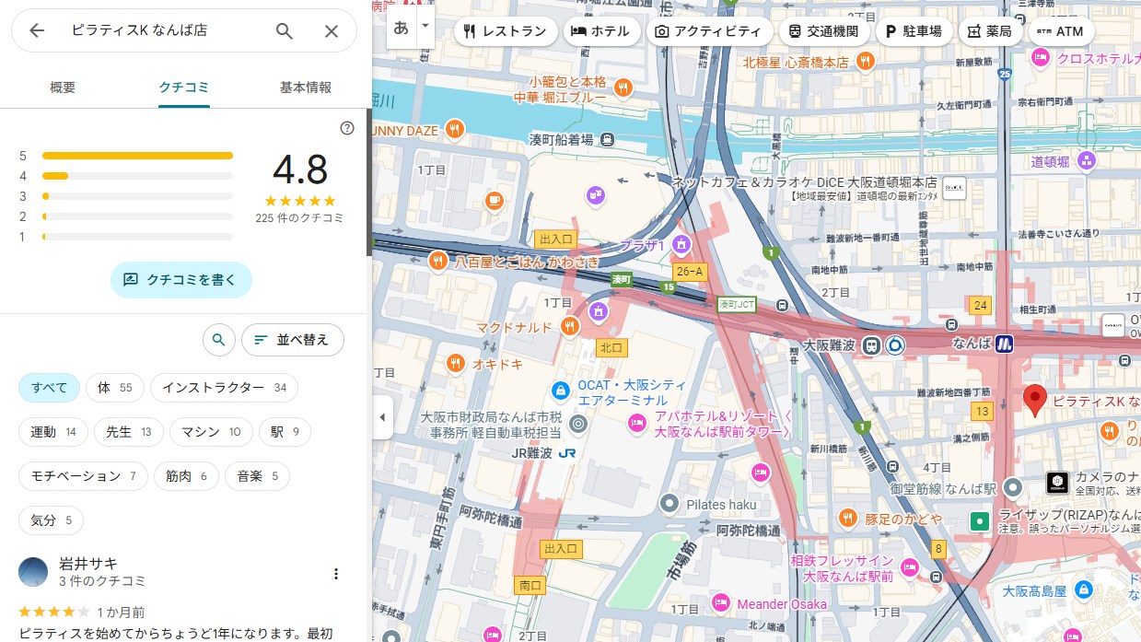1141x642 pixels.
Task: Click the back arrow in search bar
Action: (37, 30)
